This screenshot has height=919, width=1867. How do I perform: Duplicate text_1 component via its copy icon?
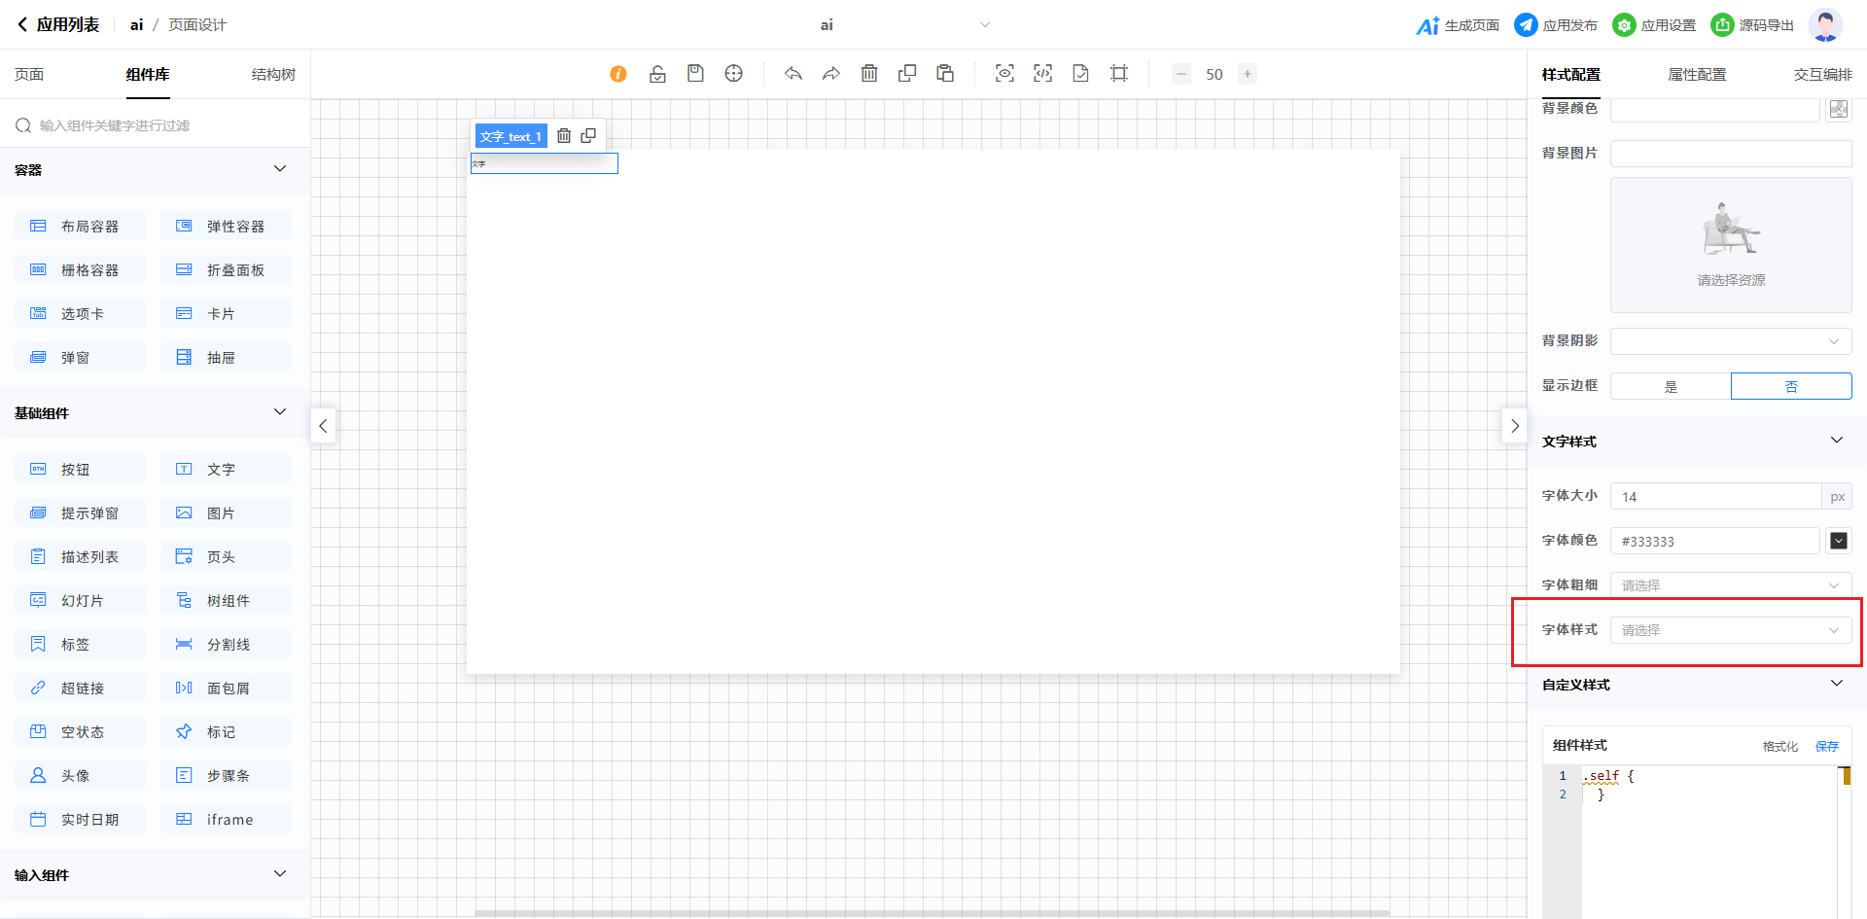[588, 136]
